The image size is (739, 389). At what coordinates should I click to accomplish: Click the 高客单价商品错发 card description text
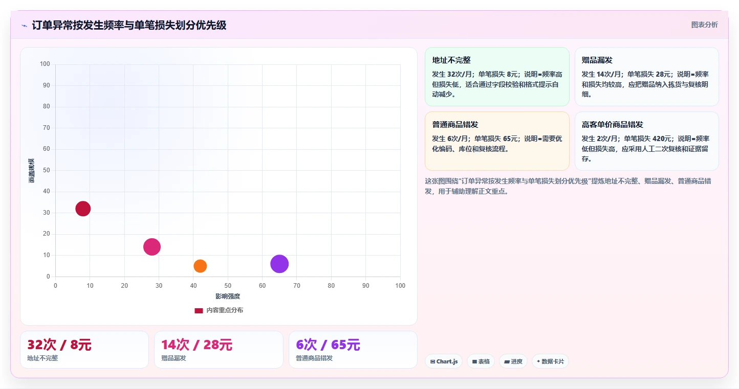point(646,149)
